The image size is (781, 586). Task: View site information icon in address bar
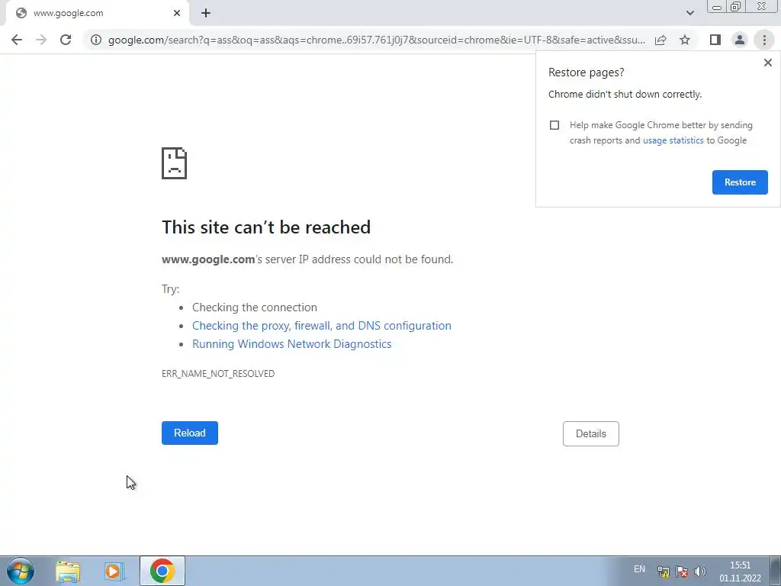(x=96, y=40)
